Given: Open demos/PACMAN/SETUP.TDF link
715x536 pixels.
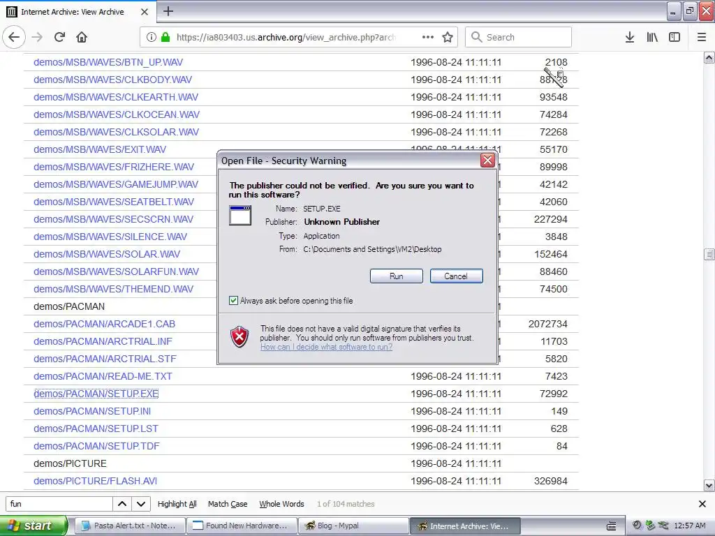Looking at the screenshot, I should [96, 446].
